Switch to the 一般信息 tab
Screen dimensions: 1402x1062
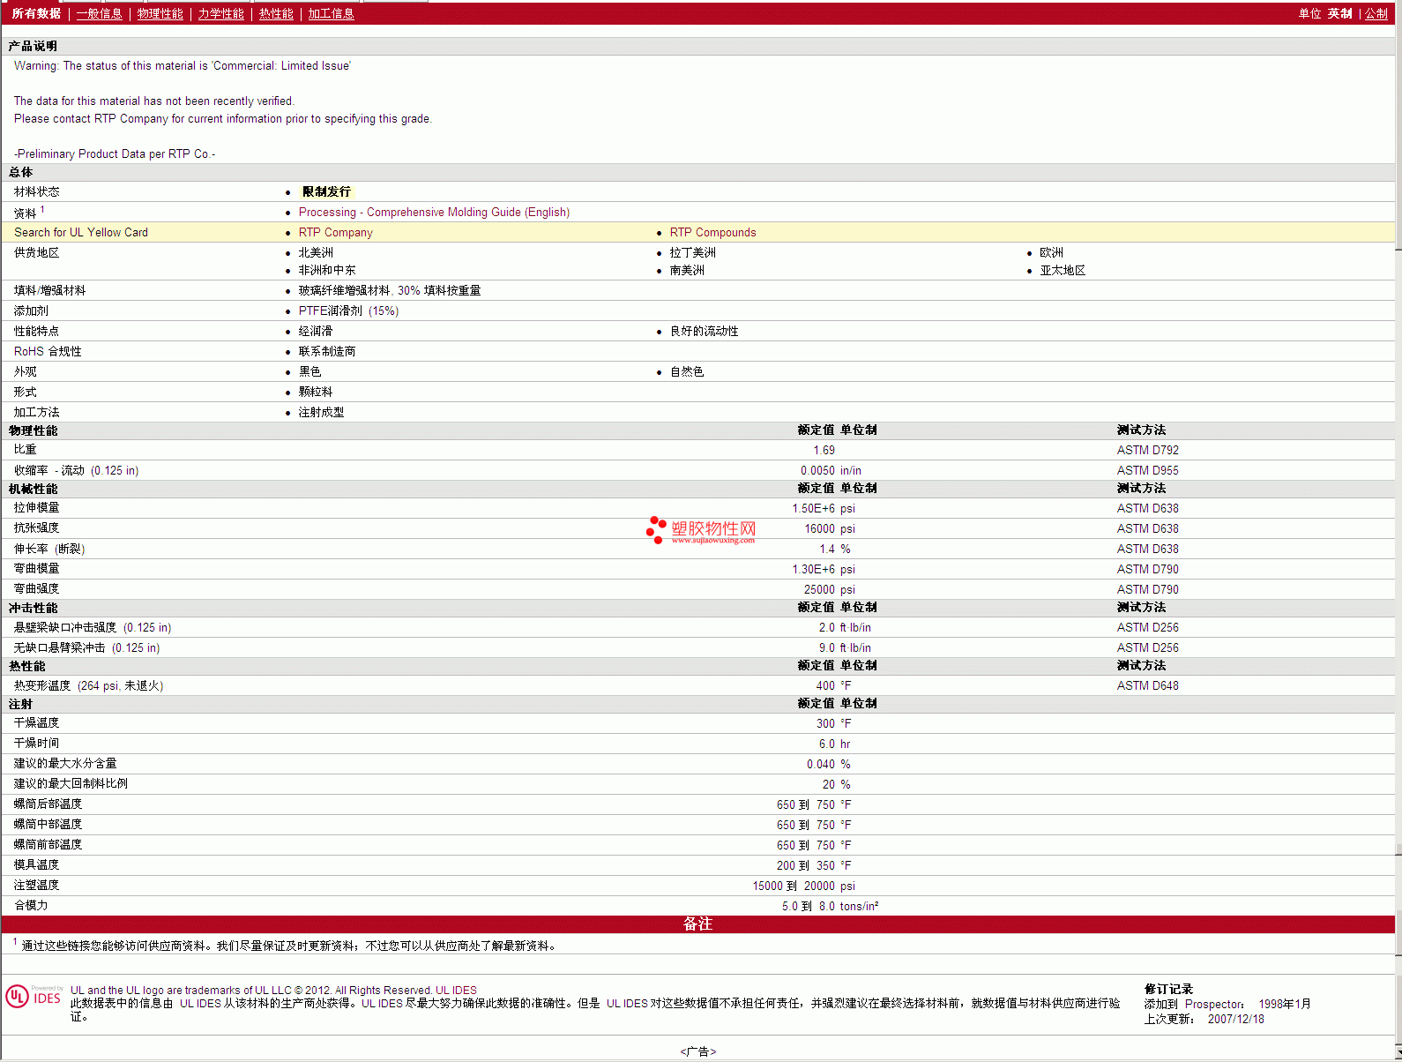click(99, 14)
